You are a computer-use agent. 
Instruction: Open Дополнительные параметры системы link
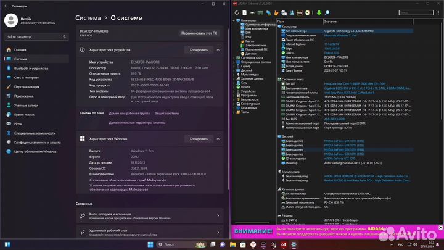pyautogui.click(x=138, y=123)
